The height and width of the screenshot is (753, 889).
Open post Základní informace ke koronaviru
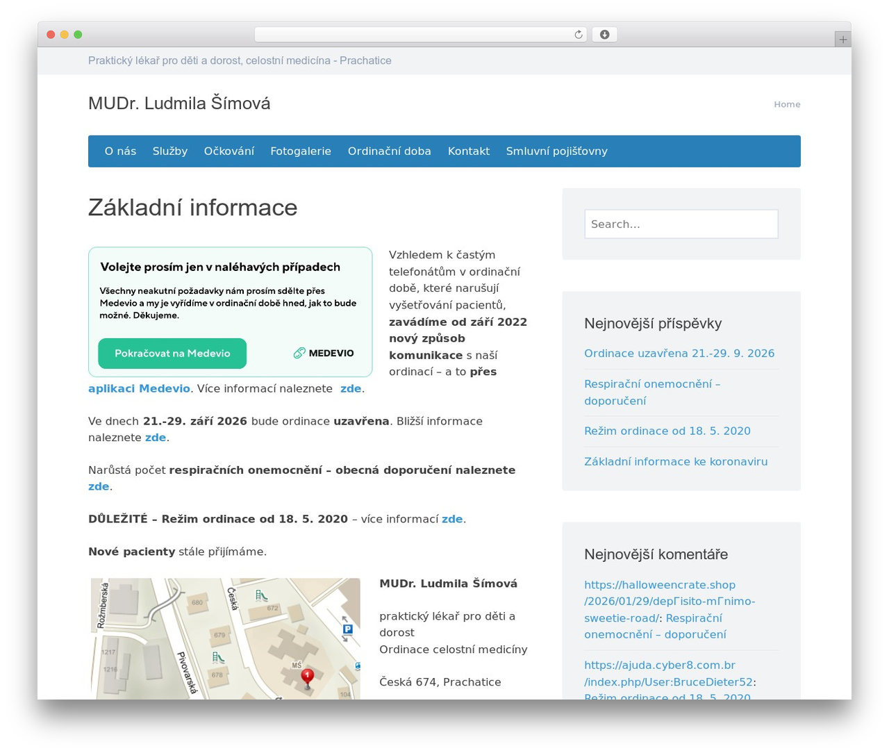676,462
